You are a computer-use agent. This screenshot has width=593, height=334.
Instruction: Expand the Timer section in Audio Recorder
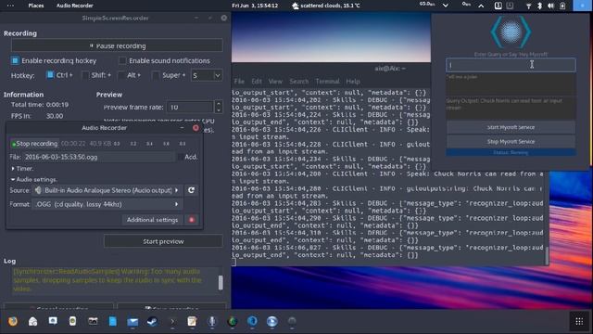click(x=22, y=168)
